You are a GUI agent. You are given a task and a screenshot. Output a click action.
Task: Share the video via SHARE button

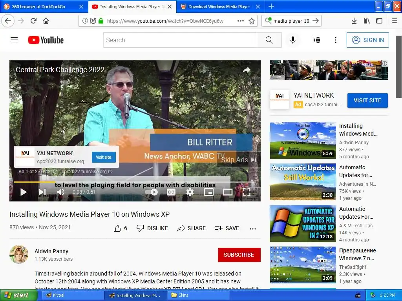coord(191,228)
